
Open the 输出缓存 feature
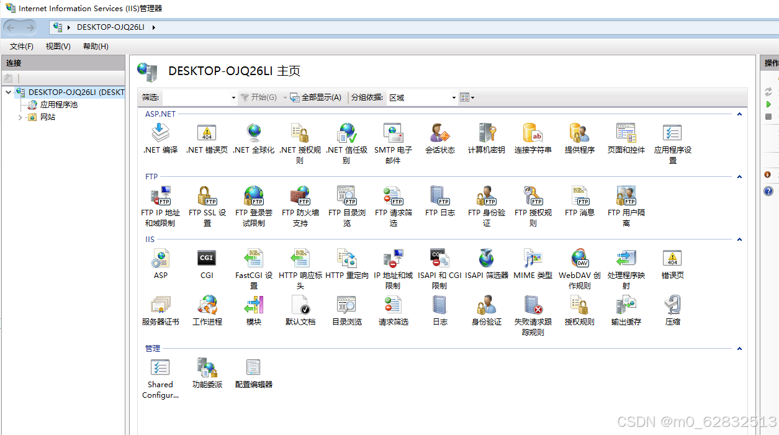[x=626, y=310]
